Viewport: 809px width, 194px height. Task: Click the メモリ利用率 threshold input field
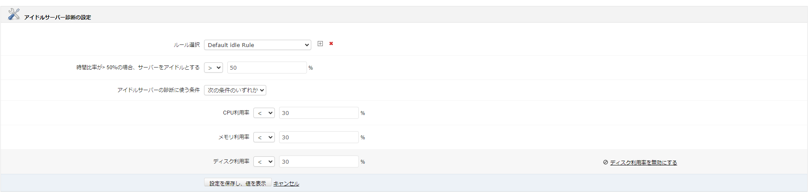319,137
